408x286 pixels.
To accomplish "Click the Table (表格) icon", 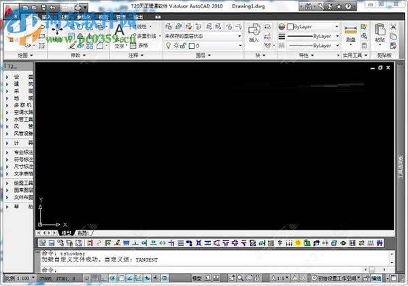I will pyautogui.click(x=133, y=46).
